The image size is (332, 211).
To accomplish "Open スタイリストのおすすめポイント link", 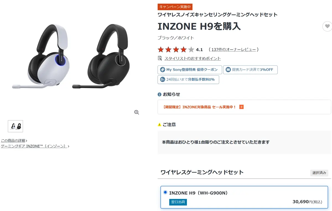I will (x=193, y=58).
